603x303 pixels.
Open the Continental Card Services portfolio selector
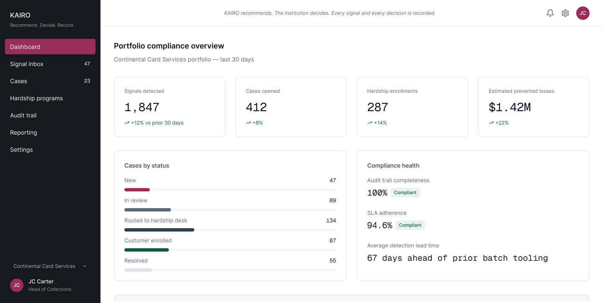[x=50, y=266]
